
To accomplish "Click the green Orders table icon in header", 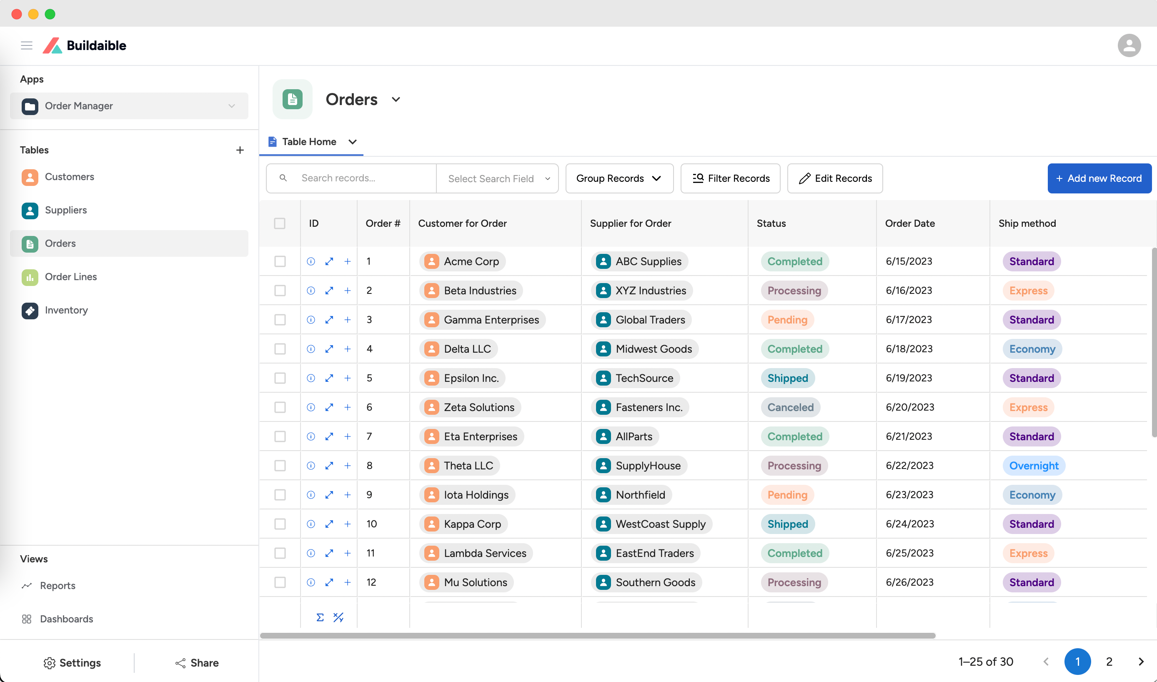I will pyautogui.click(x=292, y=99).
